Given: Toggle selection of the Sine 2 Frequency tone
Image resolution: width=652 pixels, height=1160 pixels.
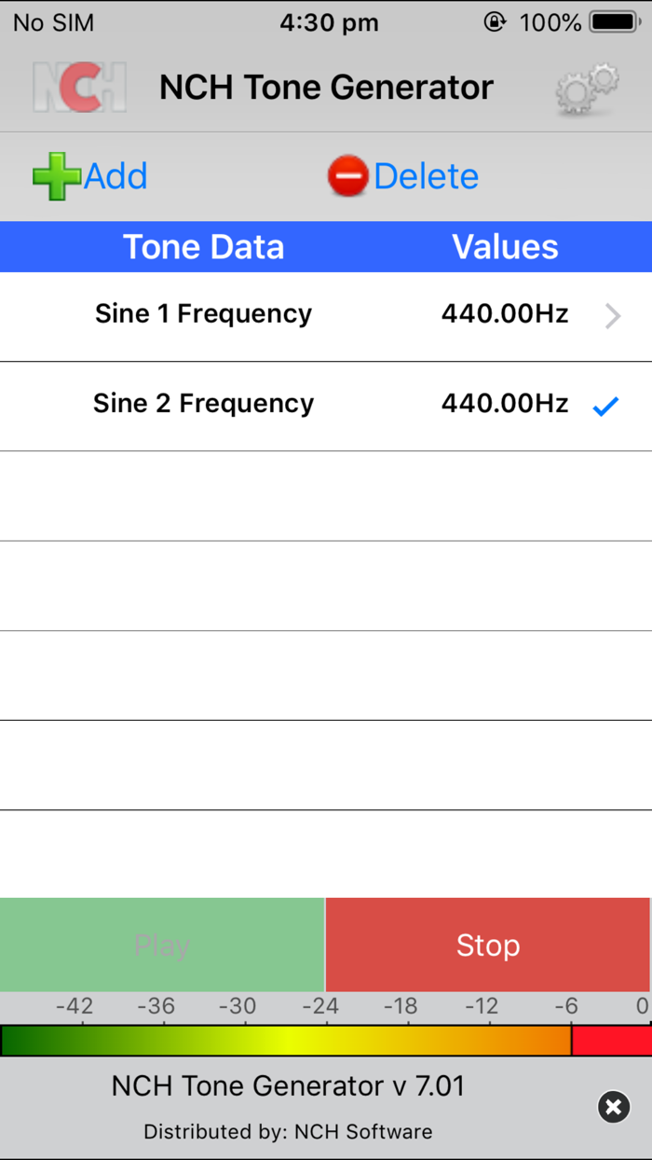Looking at the screenshot, I should tap(326, 405).
